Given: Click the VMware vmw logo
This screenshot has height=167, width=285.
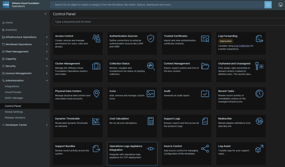Looking at the screenshot, I should (x=6, y=5).
